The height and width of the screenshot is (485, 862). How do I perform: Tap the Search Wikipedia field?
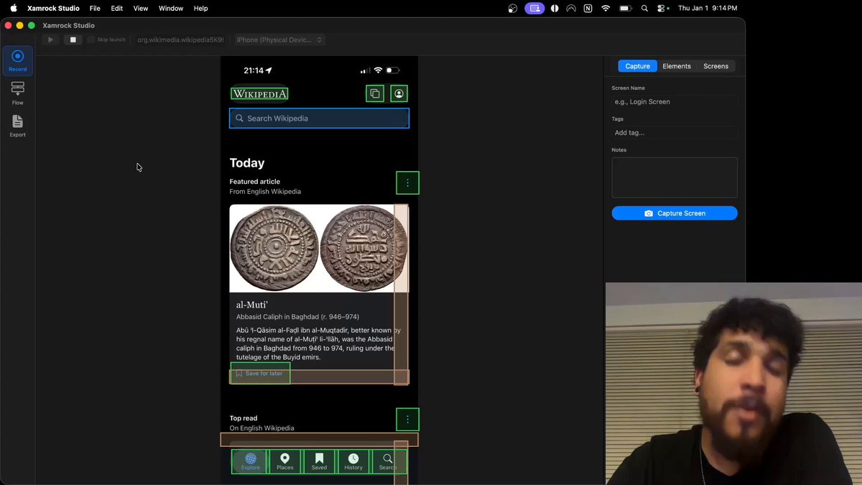click(x=319, y=118)
